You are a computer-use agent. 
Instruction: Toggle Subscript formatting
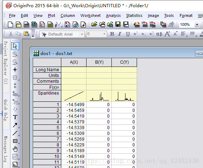click(x=144, y=34)
